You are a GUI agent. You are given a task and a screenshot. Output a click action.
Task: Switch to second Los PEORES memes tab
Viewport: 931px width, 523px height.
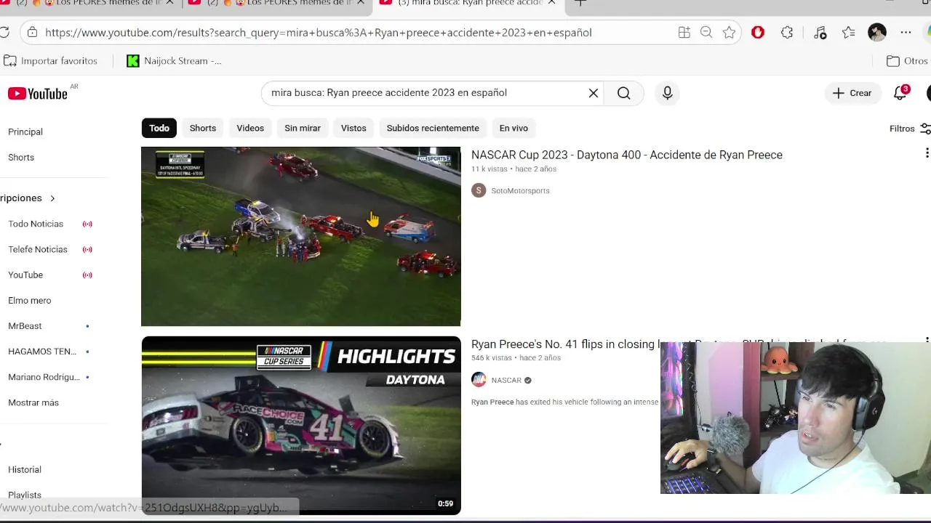[276, 3]
